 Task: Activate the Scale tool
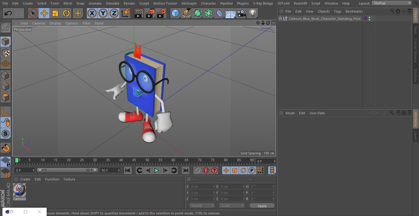55,13
